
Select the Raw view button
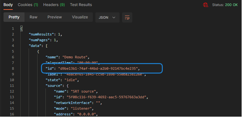click(x=33, y=17)
